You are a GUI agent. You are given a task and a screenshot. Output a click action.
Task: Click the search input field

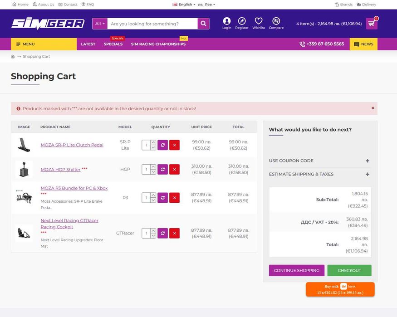click(x=152, y=24)
